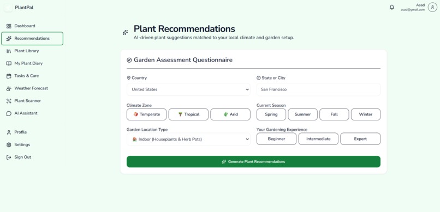Screen dimensions: 440x212
Task: Click the user avatar icon at top right
Action: click(432, 7)
